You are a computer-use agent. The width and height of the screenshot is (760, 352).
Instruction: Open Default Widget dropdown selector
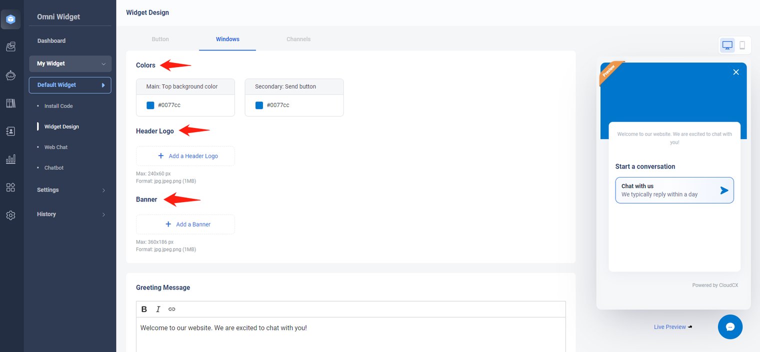coord(70,85)
